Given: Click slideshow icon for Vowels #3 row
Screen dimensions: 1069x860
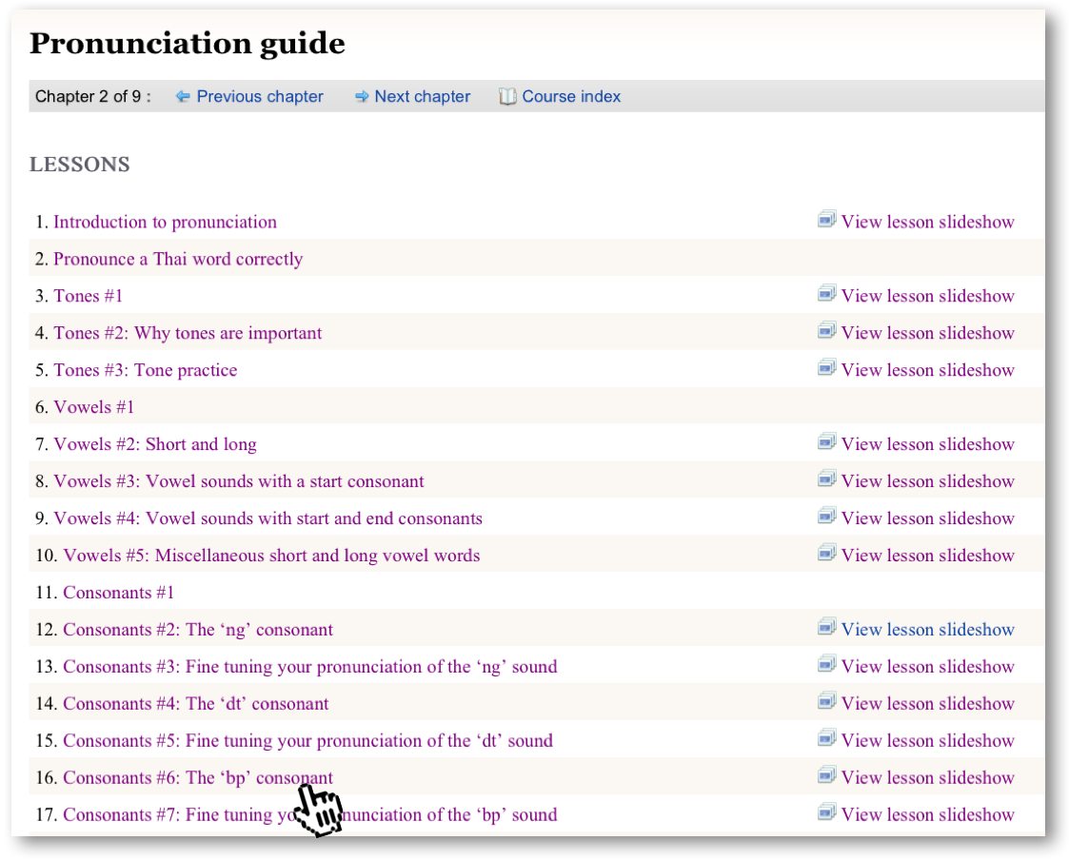Looking at the screenshot, I should [827, 479].
